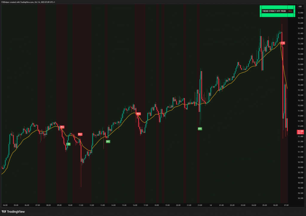
Task: Click the 52.000 price level on the axis
Action: click(x=300, y=105)
